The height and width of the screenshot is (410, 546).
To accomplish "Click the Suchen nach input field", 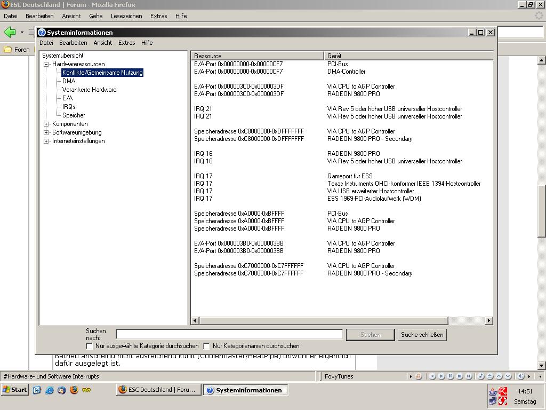I will [229, 334].
